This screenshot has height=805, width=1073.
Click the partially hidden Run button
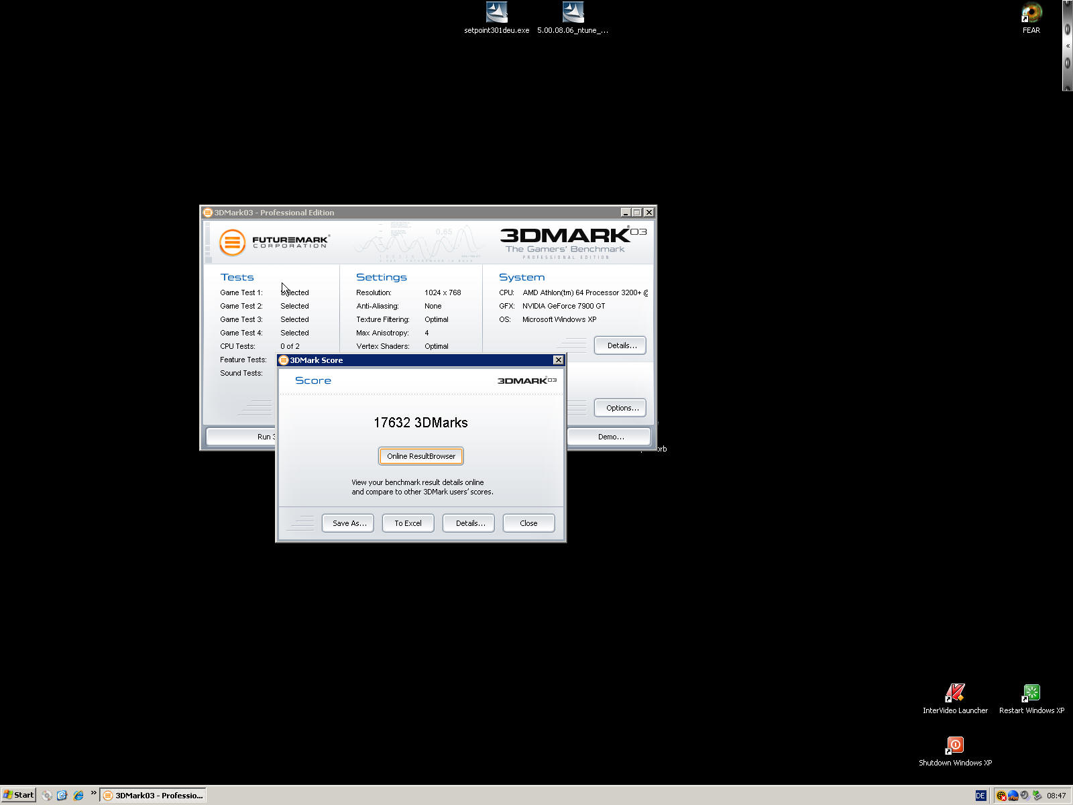241,437
